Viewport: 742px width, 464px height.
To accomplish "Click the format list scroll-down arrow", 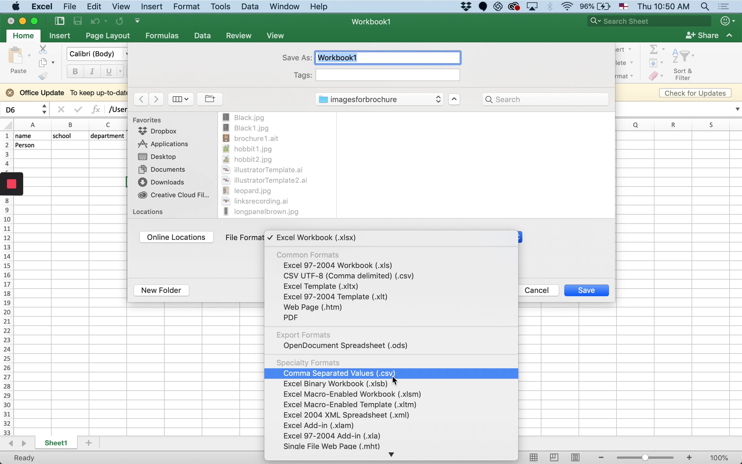I will coord(391,455).
